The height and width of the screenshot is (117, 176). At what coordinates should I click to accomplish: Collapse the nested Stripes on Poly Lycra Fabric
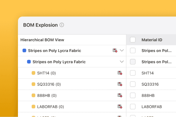tap(122, 61)
